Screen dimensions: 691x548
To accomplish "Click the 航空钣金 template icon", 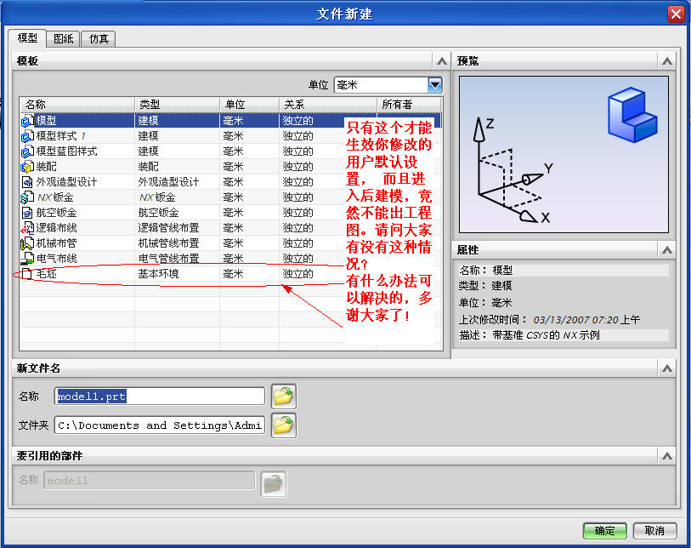I will 27,213.
